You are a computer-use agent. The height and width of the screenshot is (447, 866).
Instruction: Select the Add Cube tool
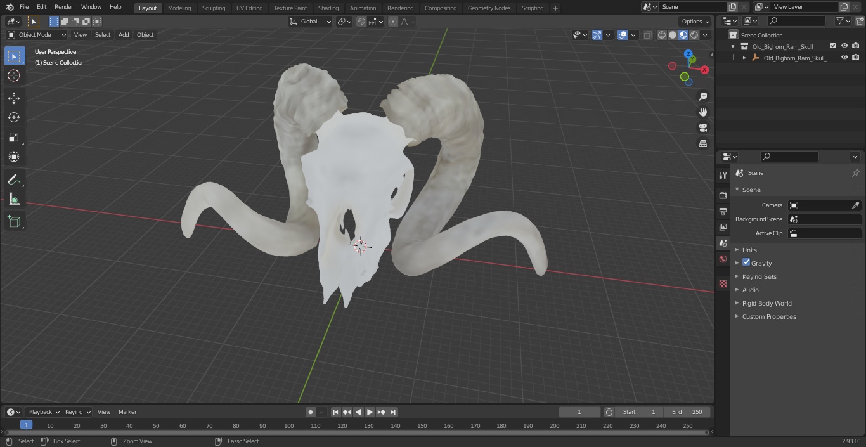click(x=14, y=221)
